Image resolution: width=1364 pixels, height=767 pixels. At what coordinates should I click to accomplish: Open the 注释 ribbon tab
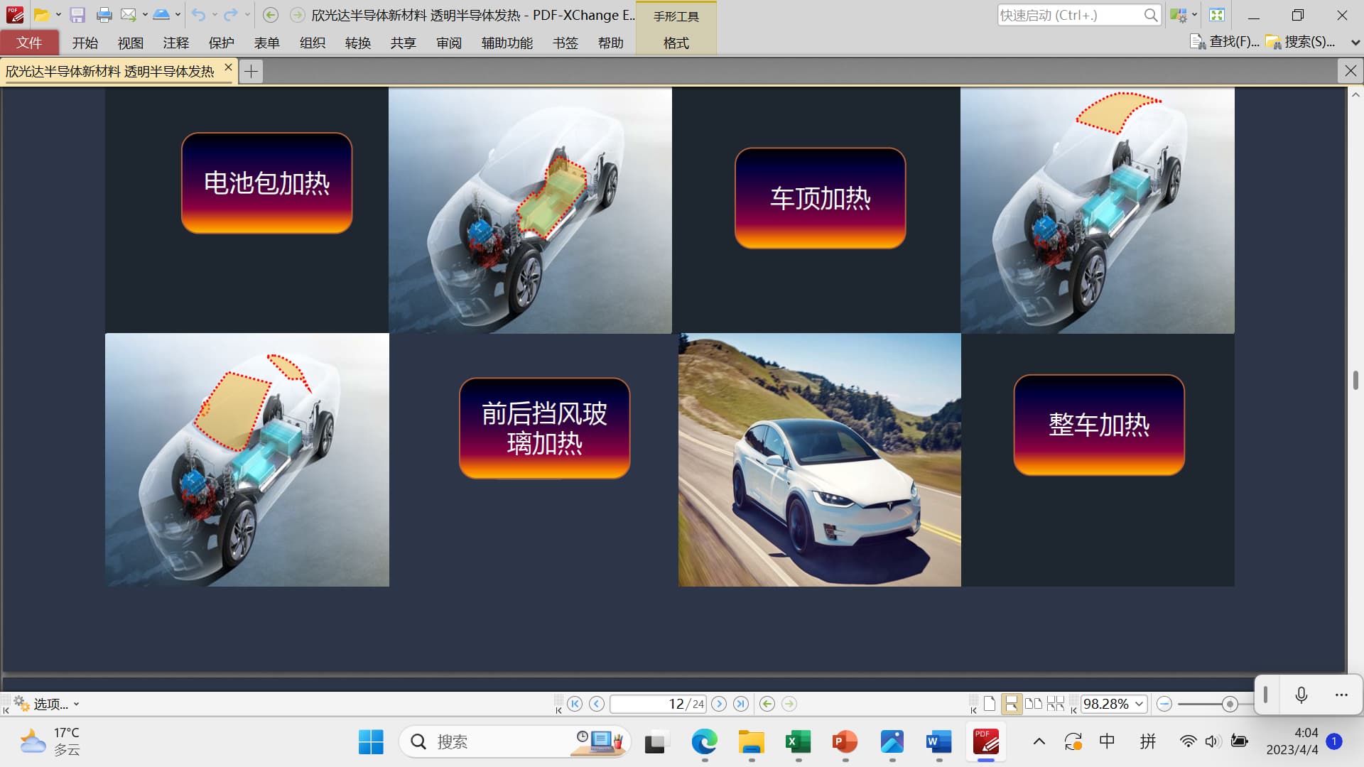175,43
